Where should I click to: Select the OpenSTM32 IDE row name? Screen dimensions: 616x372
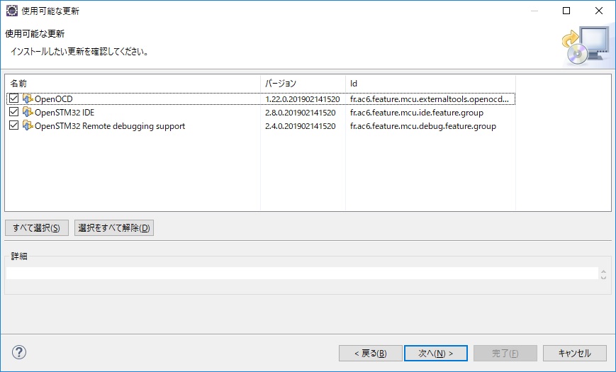tap(65, 113)
